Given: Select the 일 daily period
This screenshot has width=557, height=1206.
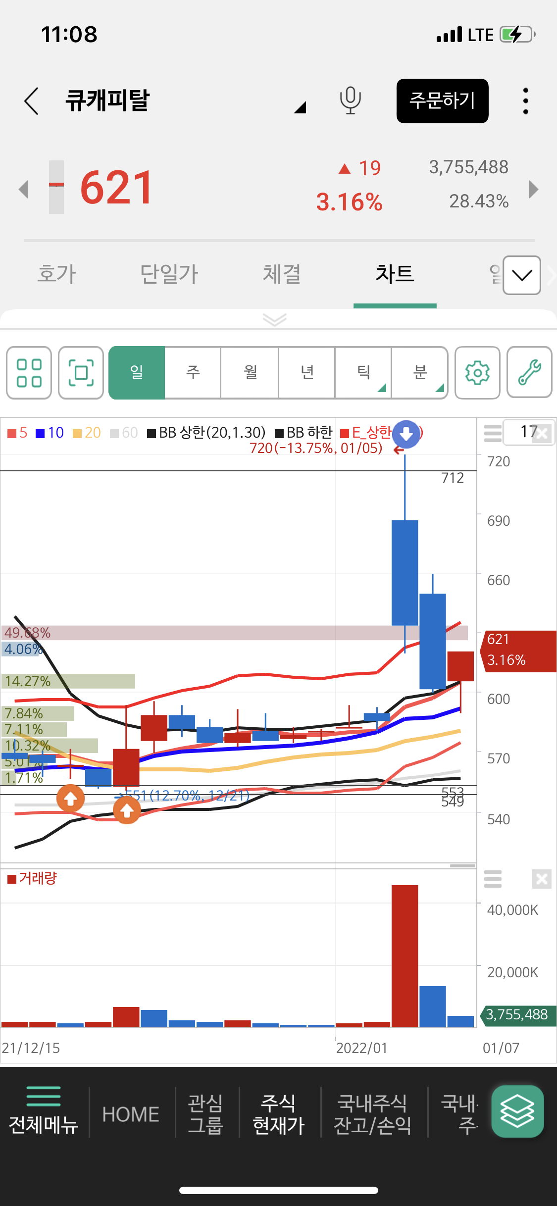Looking at the screenshot, I should tap(137, 372).
